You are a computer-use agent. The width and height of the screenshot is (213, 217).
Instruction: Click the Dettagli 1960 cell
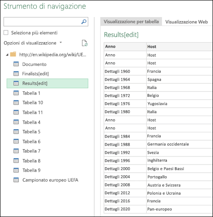coord(125,71)
